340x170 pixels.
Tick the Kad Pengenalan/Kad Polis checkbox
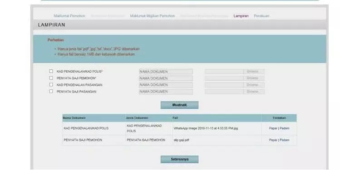click(51, 71)
